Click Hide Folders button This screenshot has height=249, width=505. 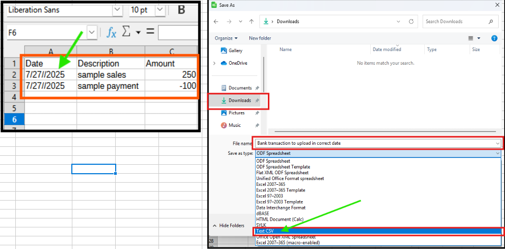228,226
